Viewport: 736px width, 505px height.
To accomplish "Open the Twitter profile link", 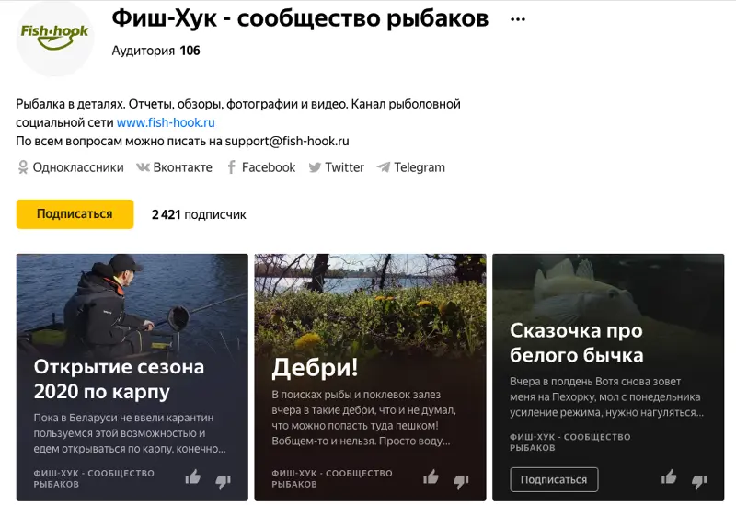I will [336, 167].
